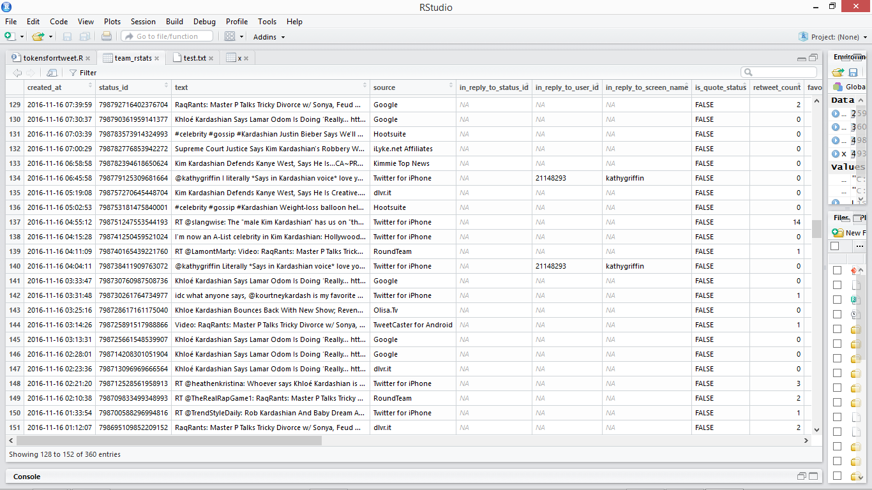
Task: Sort by source column header
Action: [x=413, y=87]
